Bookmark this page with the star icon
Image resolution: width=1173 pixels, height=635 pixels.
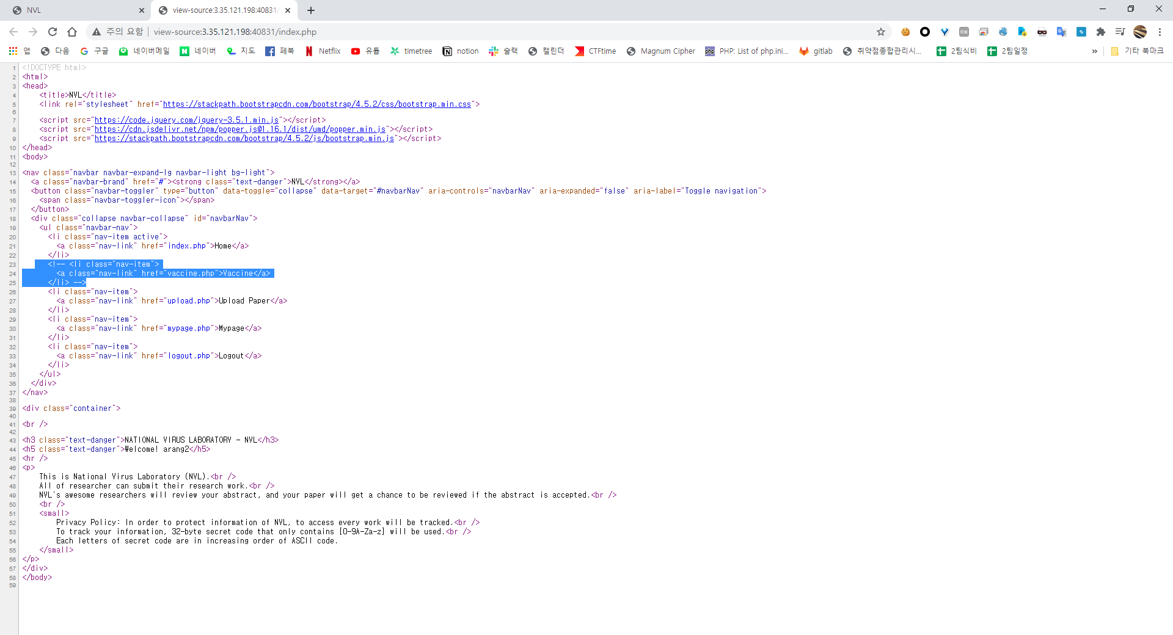(881, 32)
